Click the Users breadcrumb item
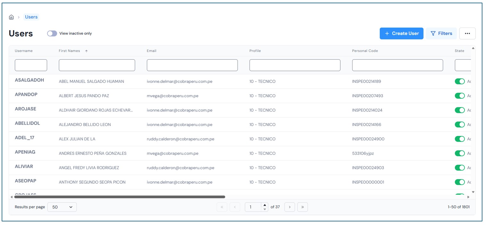The width and height of the screenshot is (486, 225). click(x=31, y=17)
